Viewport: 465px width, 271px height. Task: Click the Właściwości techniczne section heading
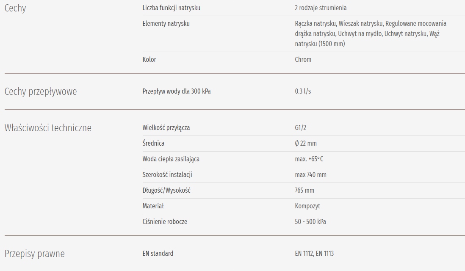48,128
